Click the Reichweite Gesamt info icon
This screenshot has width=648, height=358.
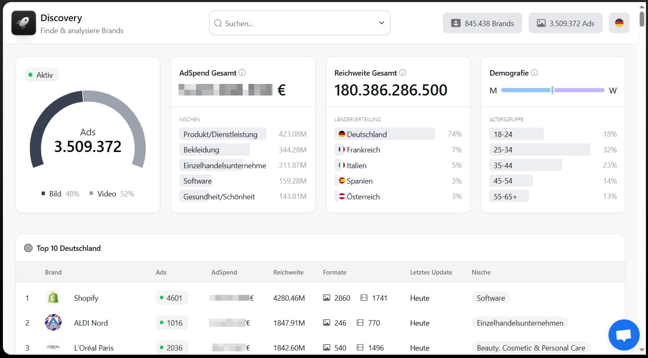pyautogui.click(x=402, y=73)
